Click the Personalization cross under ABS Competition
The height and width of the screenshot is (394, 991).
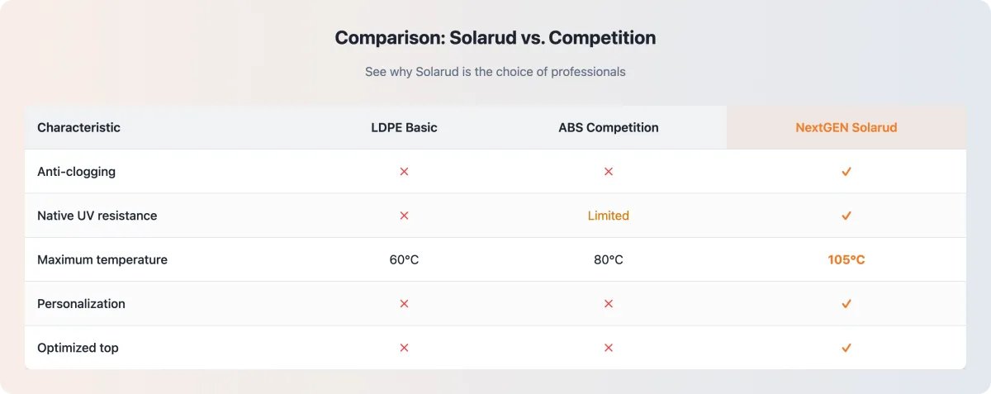pos(609,304)
